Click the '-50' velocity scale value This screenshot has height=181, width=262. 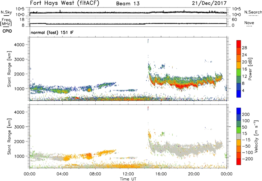tap(246, 146)
